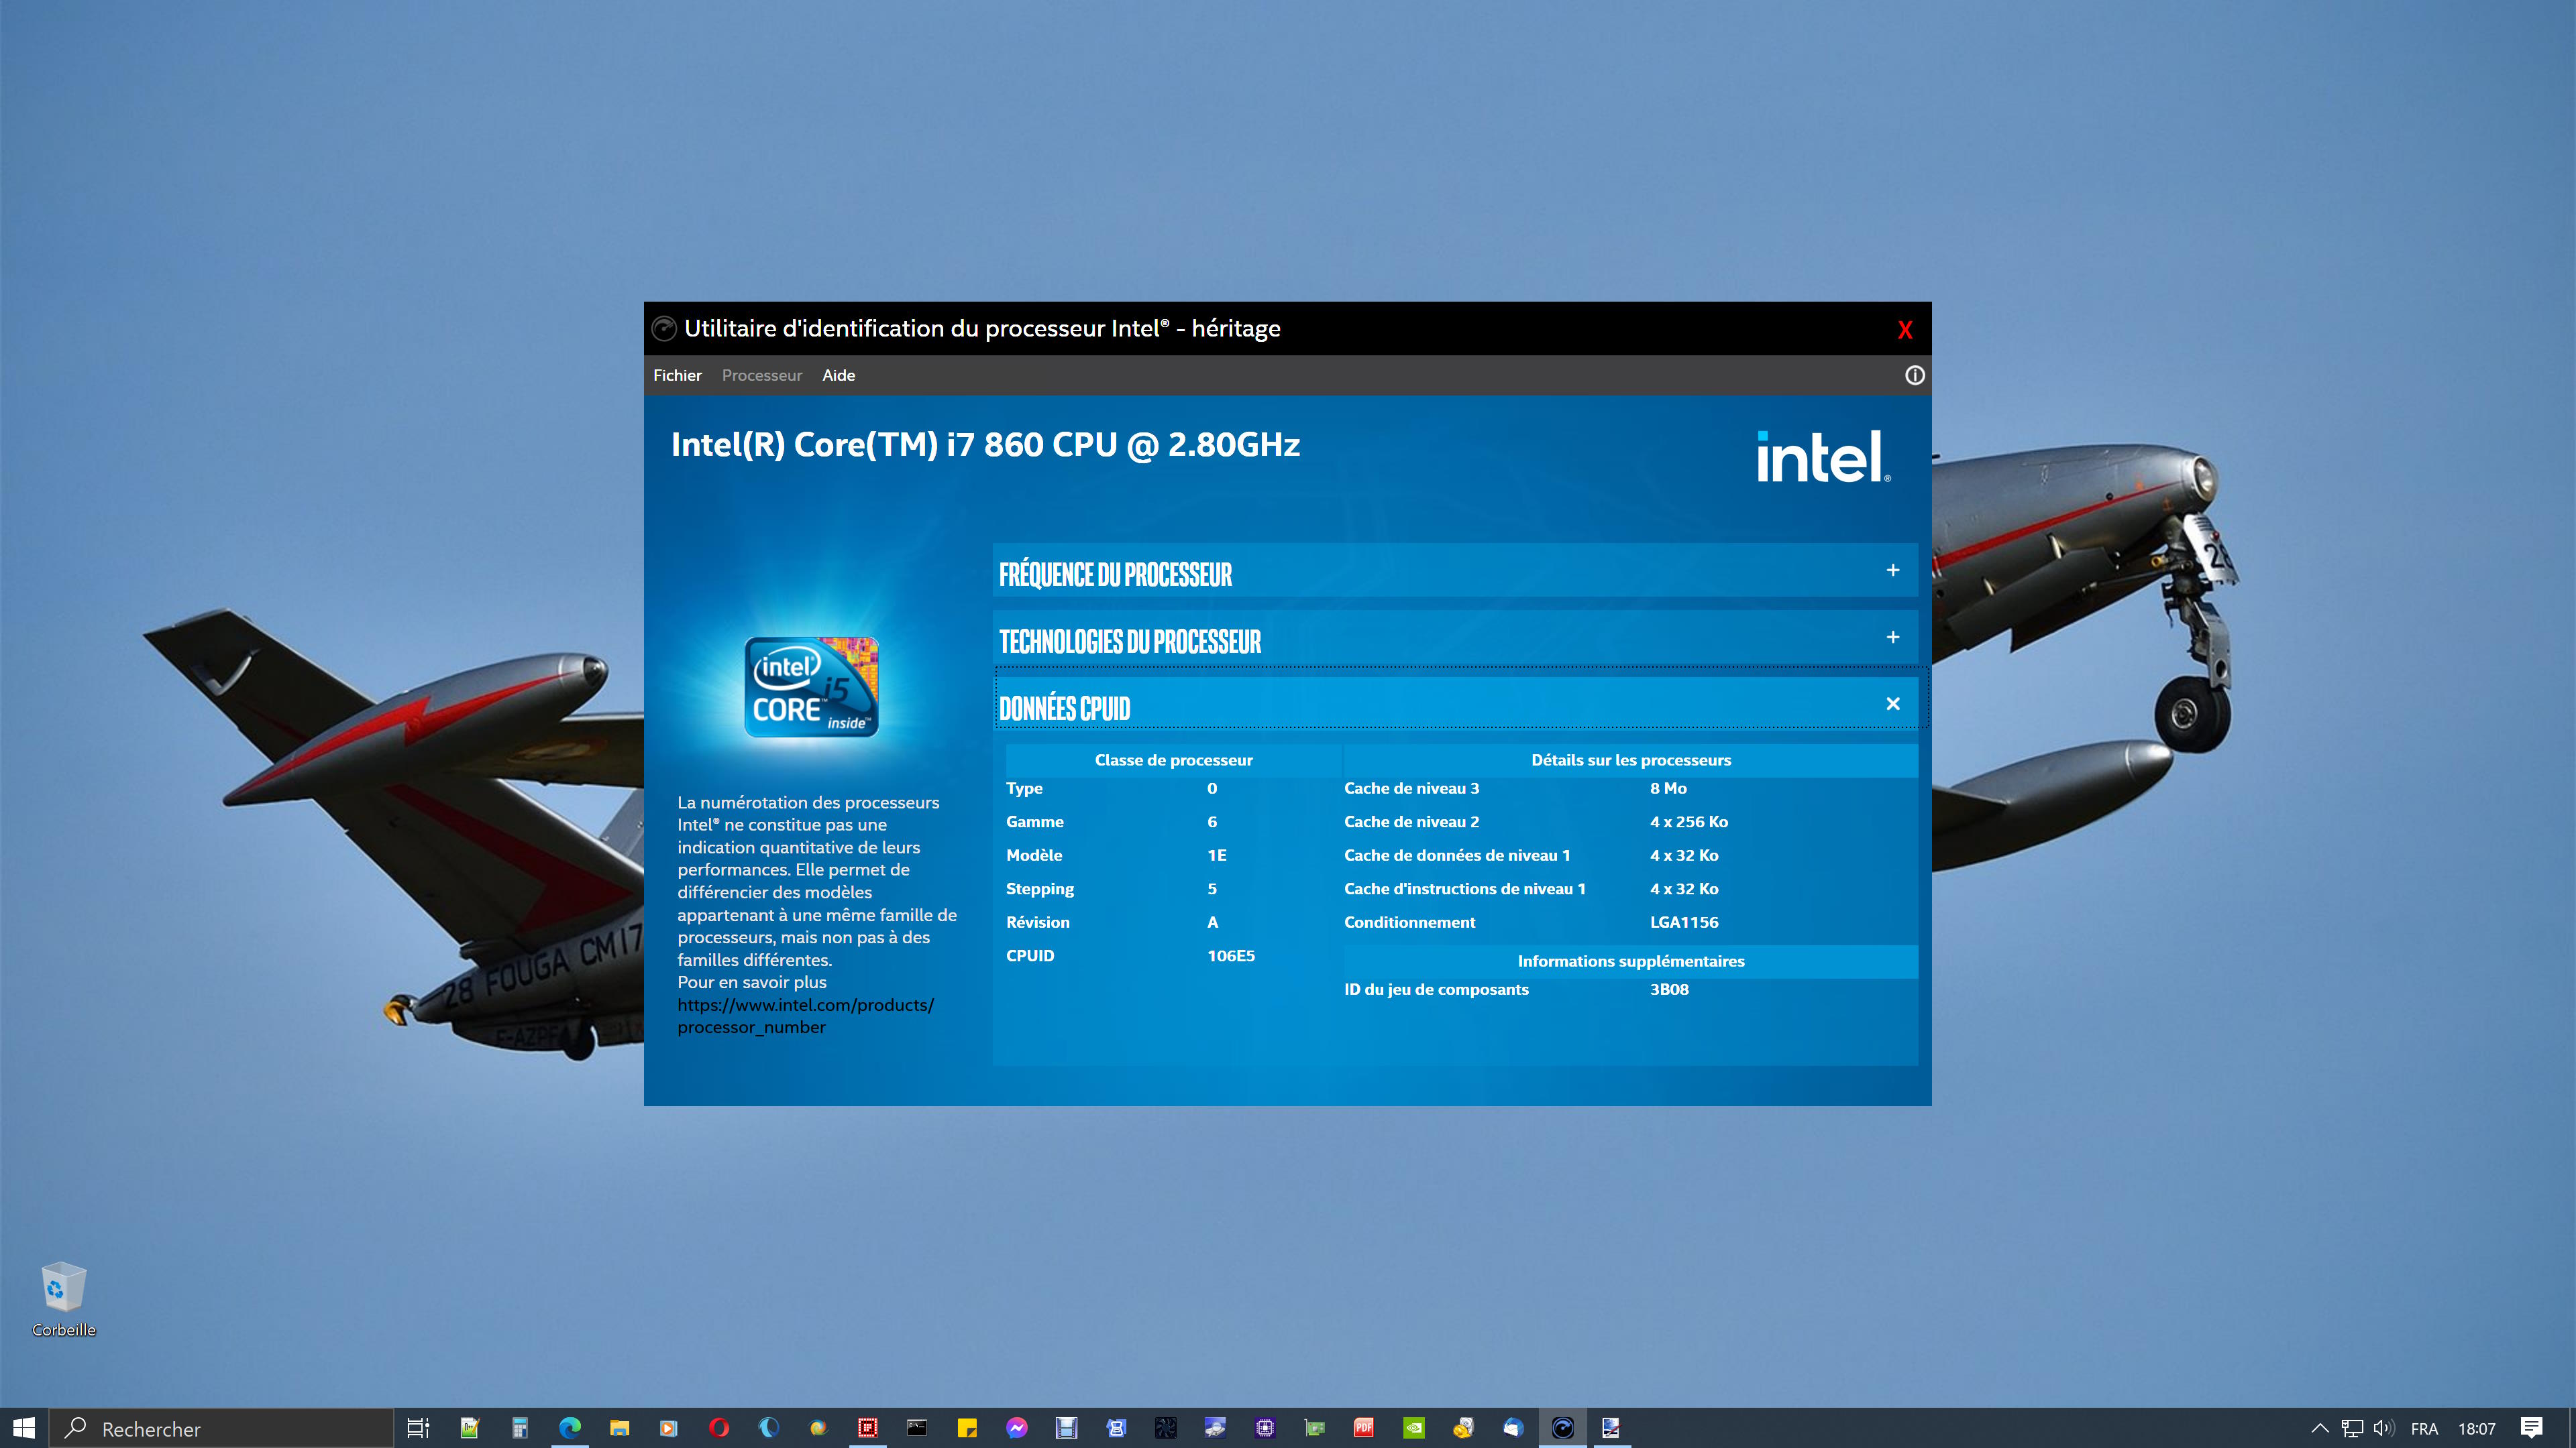
Task: Open Command Prompt from the taskbar
Action: click(x=917, y=1428)
